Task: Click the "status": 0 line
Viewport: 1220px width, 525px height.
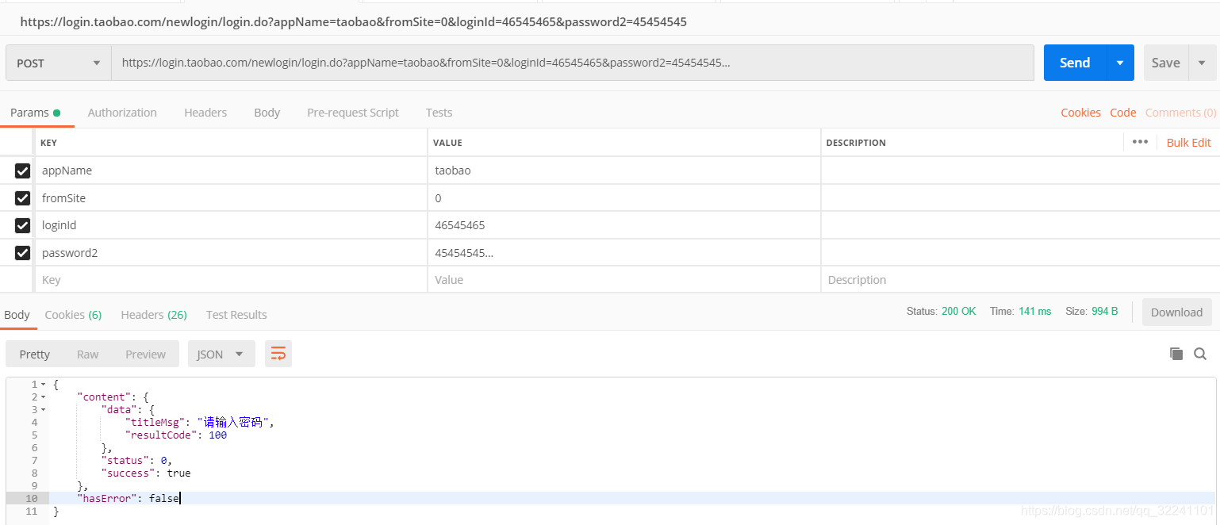Action: coord(136,461)
